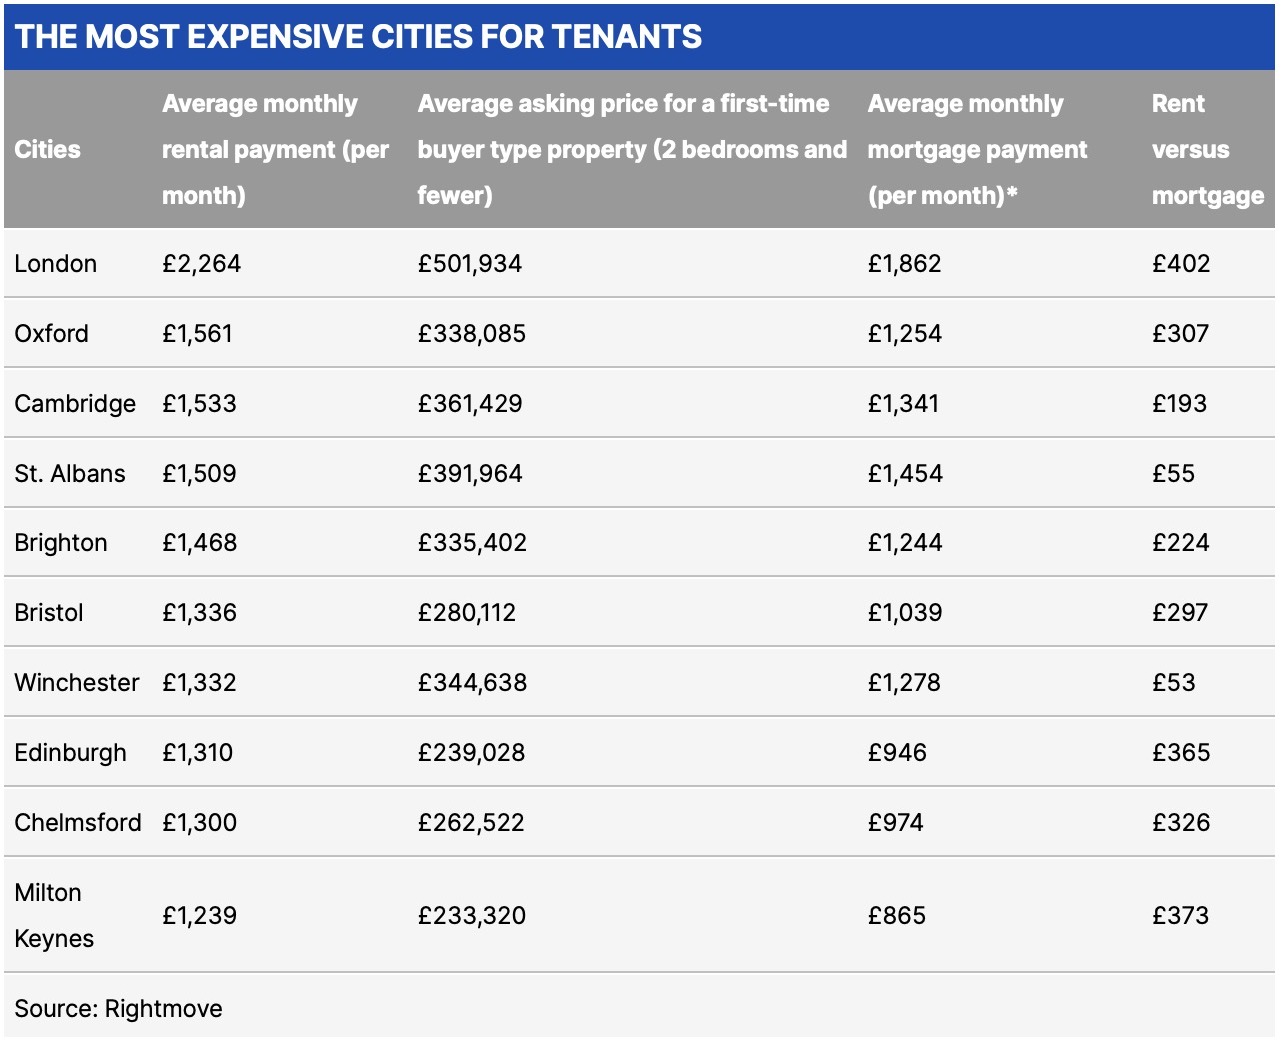This screenshot has width=1281, height=1037.
Task: Select Brighton's £1,244 mortgage payment
Action: (904, 543)
